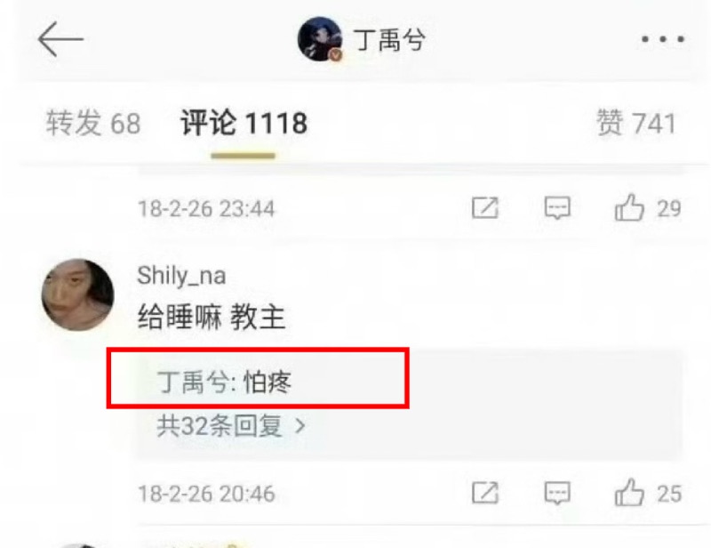The height and width of the screenshot is (548, 711).
Task: Tap the 丁禹兮: 怕疼 reply
Action: tap(224, 382)
